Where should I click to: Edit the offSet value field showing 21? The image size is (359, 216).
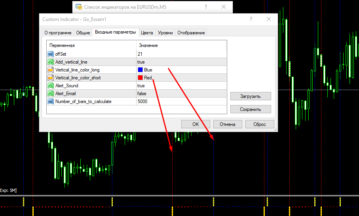click(181, 54)
